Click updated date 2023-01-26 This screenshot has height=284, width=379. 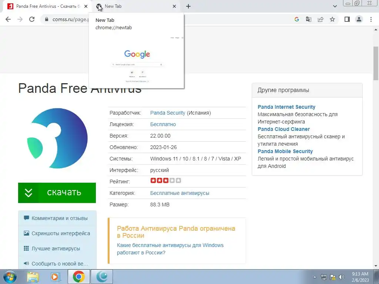(163, 147)
